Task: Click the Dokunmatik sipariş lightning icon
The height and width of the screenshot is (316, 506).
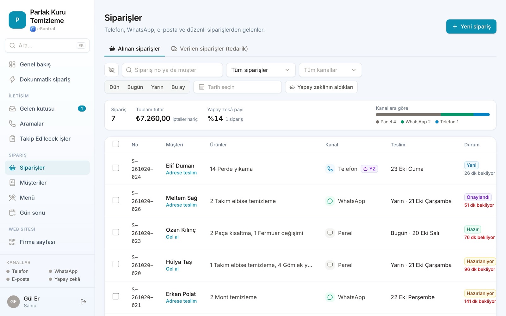Action: (12, 79)
